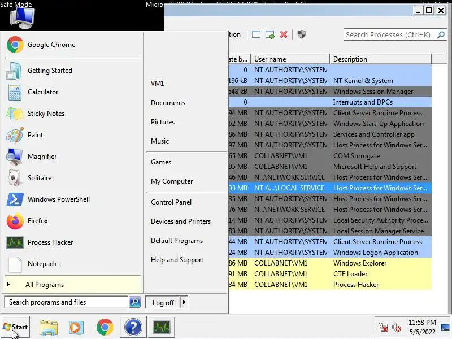Start the Solitaire game

click(73, 178)
